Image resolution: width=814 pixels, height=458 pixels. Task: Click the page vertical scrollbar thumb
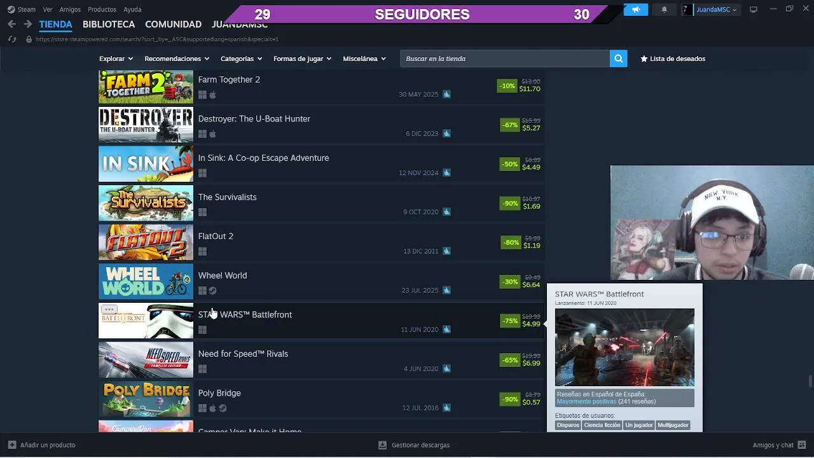pos(810,381)
